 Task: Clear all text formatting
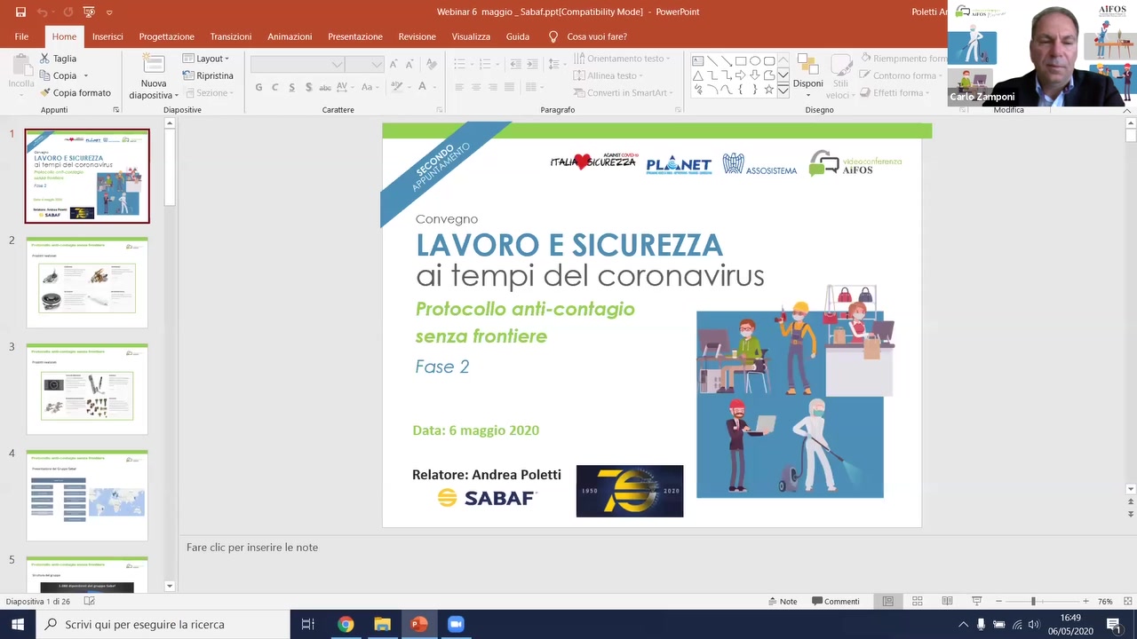point(432,64)
